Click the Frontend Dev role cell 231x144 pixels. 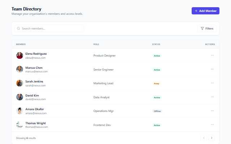click(102, 125)
